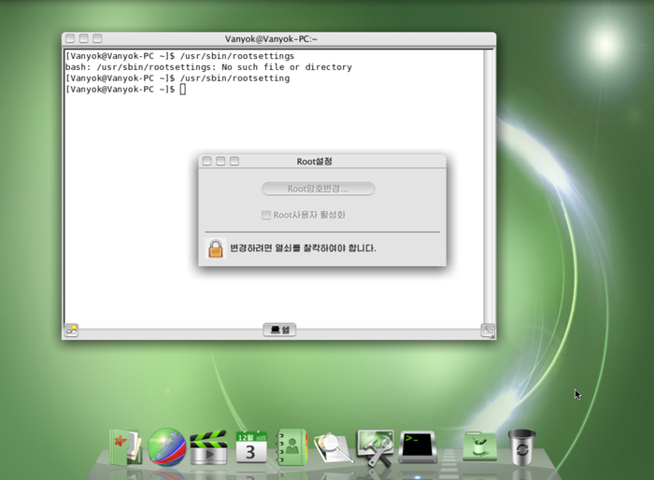Click leftmost title bar button of Root설정 dialog
The image size is (654, 480).
pos(206,162)
